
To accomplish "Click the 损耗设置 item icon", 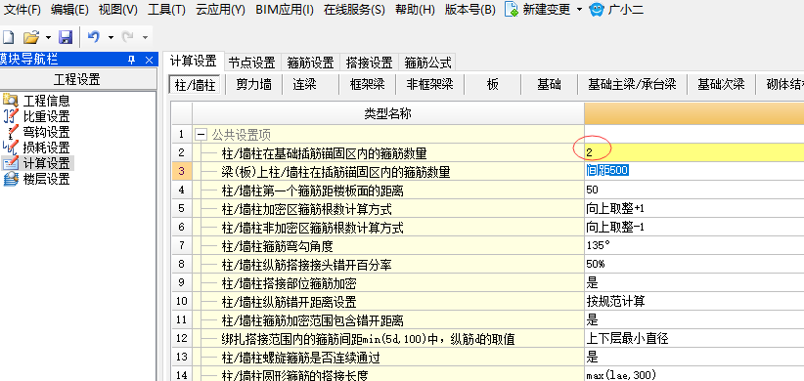I will [10, 148].
